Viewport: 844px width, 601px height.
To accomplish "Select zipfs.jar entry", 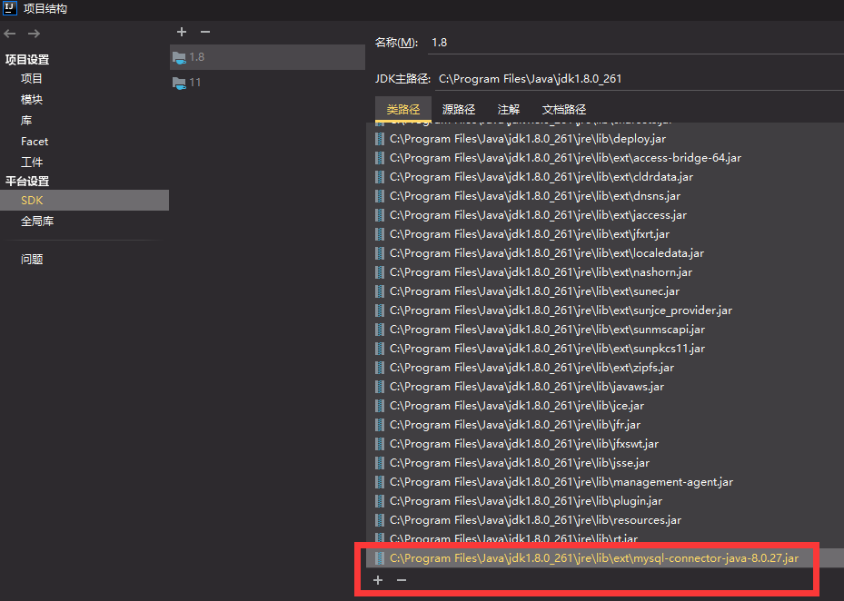I will point(605,368).
